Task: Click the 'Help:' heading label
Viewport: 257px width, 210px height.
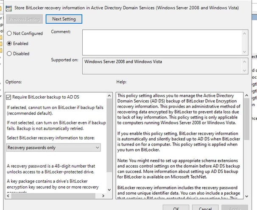Action: (121, 82)
